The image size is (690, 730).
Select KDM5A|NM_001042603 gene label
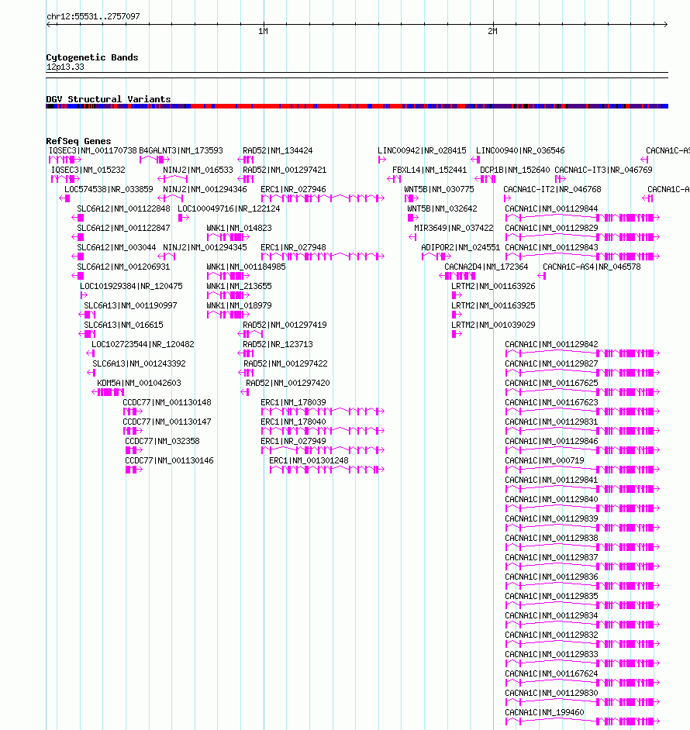pos(139,383)
